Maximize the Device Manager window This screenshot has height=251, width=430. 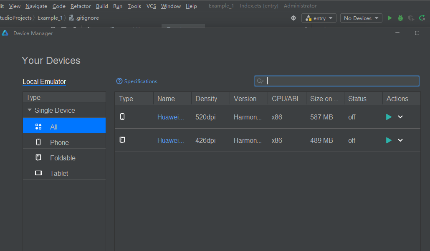click(417, 33)
